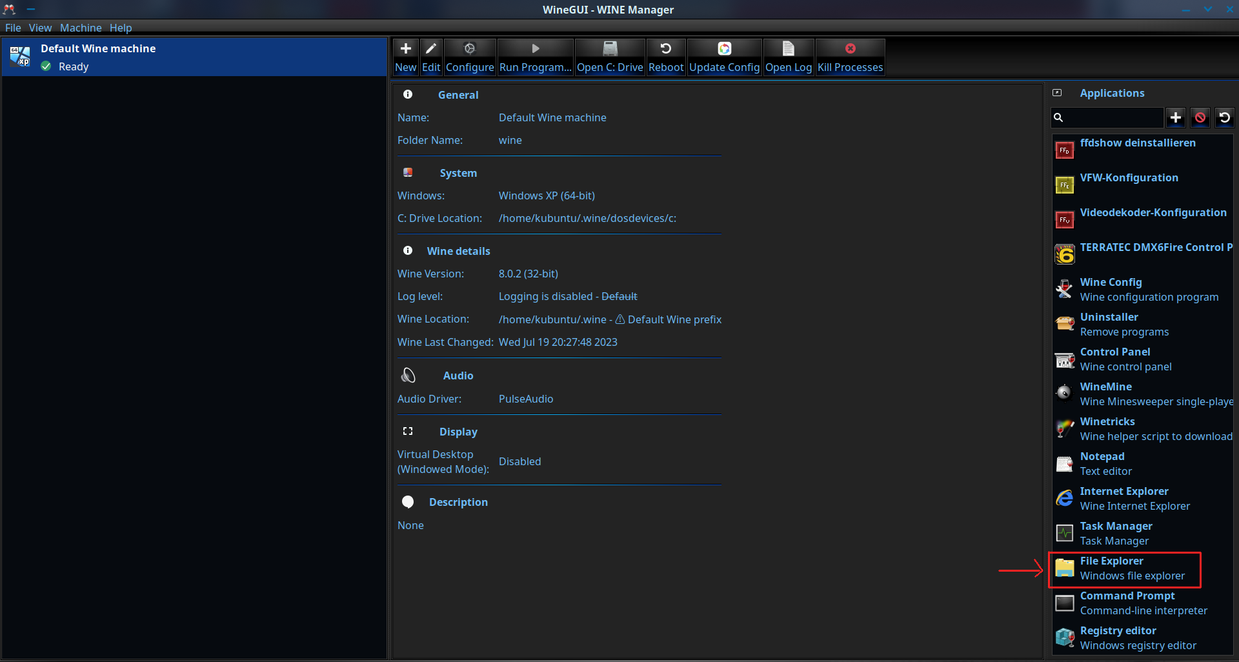Click the Display section icon
Image resolution: width=1239 pixels, height=662 pixels.
pyautogui.click(x=408, y=431)
